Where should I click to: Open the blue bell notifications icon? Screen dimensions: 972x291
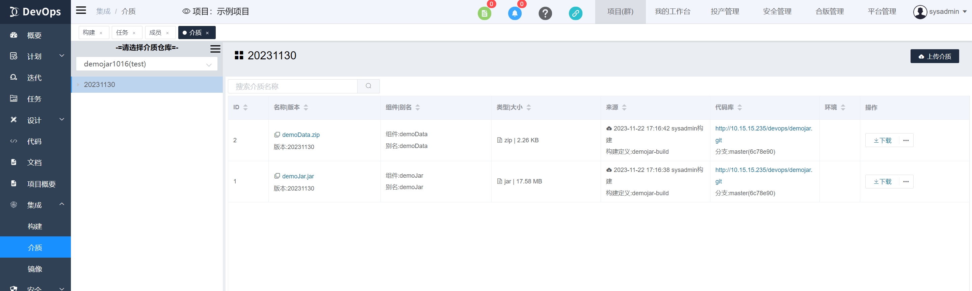pyautogui.click(x=515, y=13)
